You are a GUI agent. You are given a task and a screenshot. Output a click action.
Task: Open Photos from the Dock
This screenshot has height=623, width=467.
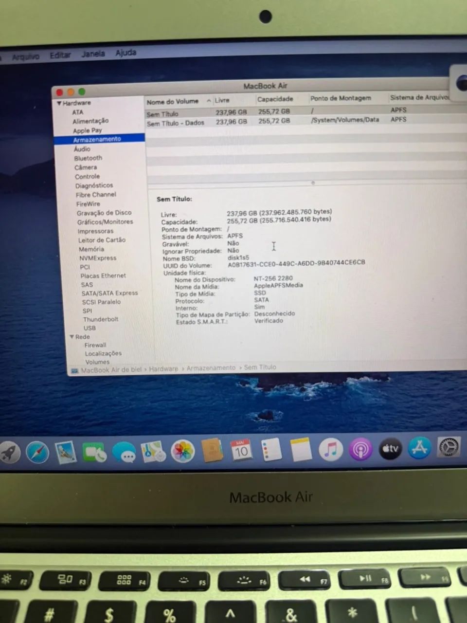pos(183,451)
